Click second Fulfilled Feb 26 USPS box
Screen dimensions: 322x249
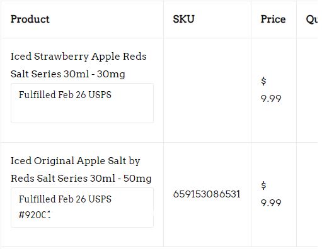82,207
